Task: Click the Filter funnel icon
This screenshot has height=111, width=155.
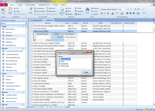Action: tap(31, 10)
